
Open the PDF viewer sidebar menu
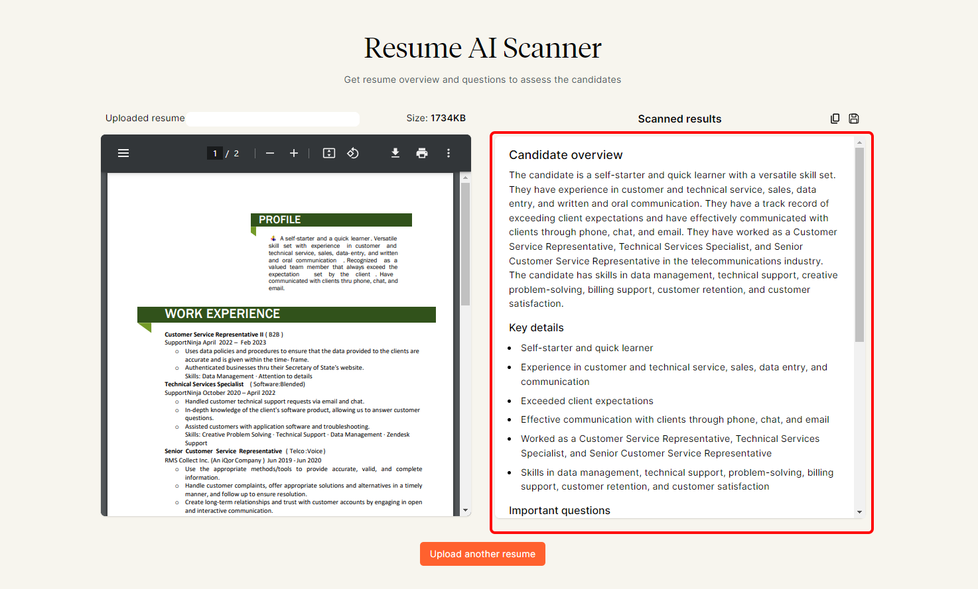pyautogui.click(x=123, y=153)
